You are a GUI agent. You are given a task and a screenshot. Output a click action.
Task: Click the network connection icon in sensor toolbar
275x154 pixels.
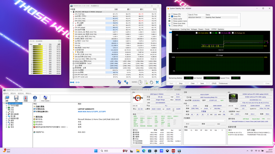point(126,82)
